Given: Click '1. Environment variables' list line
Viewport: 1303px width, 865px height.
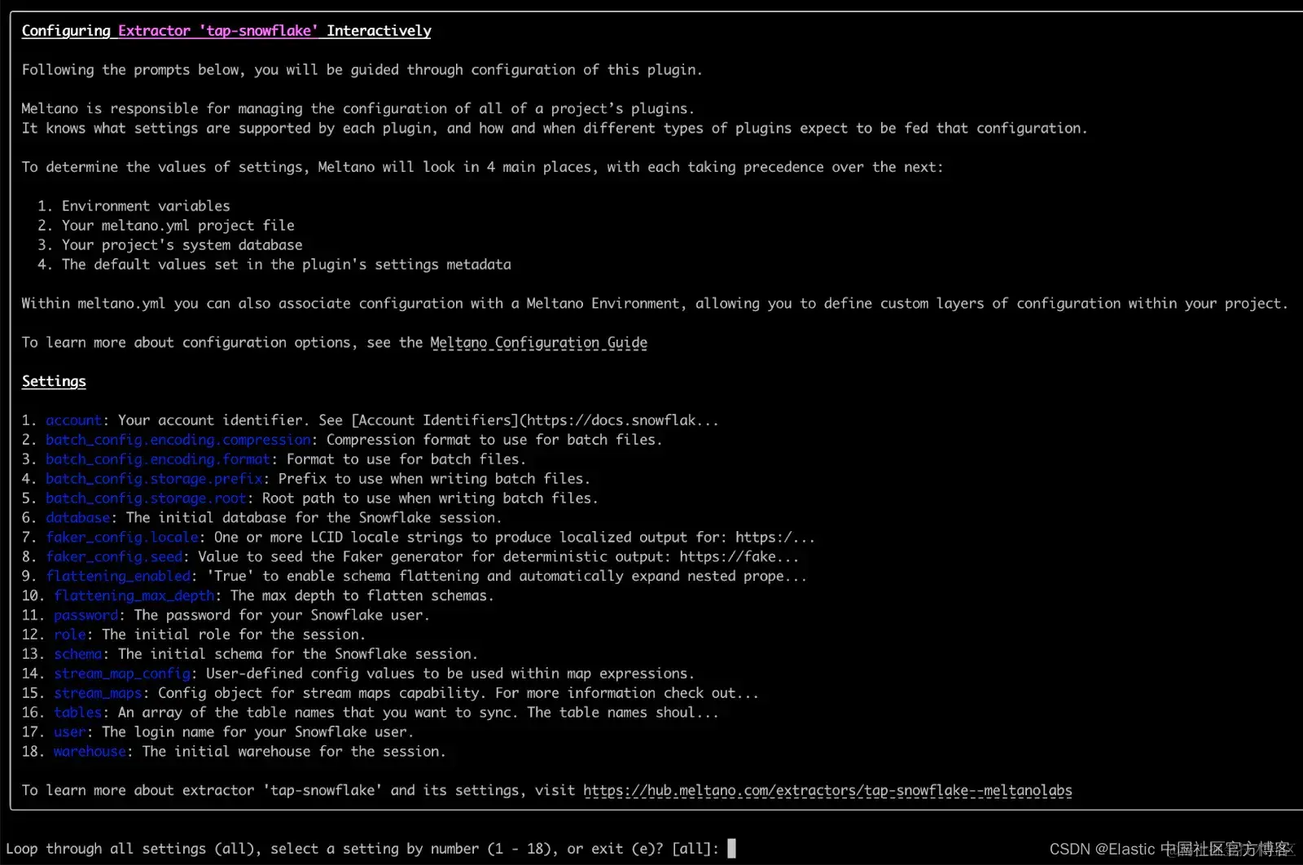Looking at the screenshot, I should [134, 206].
